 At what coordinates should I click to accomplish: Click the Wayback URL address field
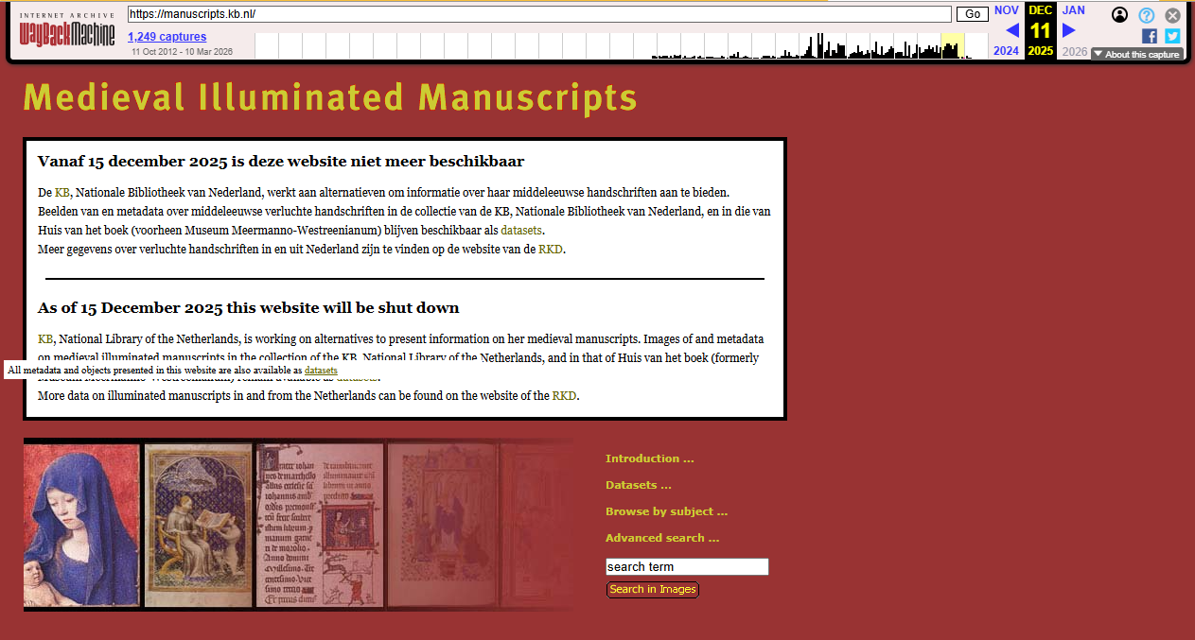(x=539, y=14)
